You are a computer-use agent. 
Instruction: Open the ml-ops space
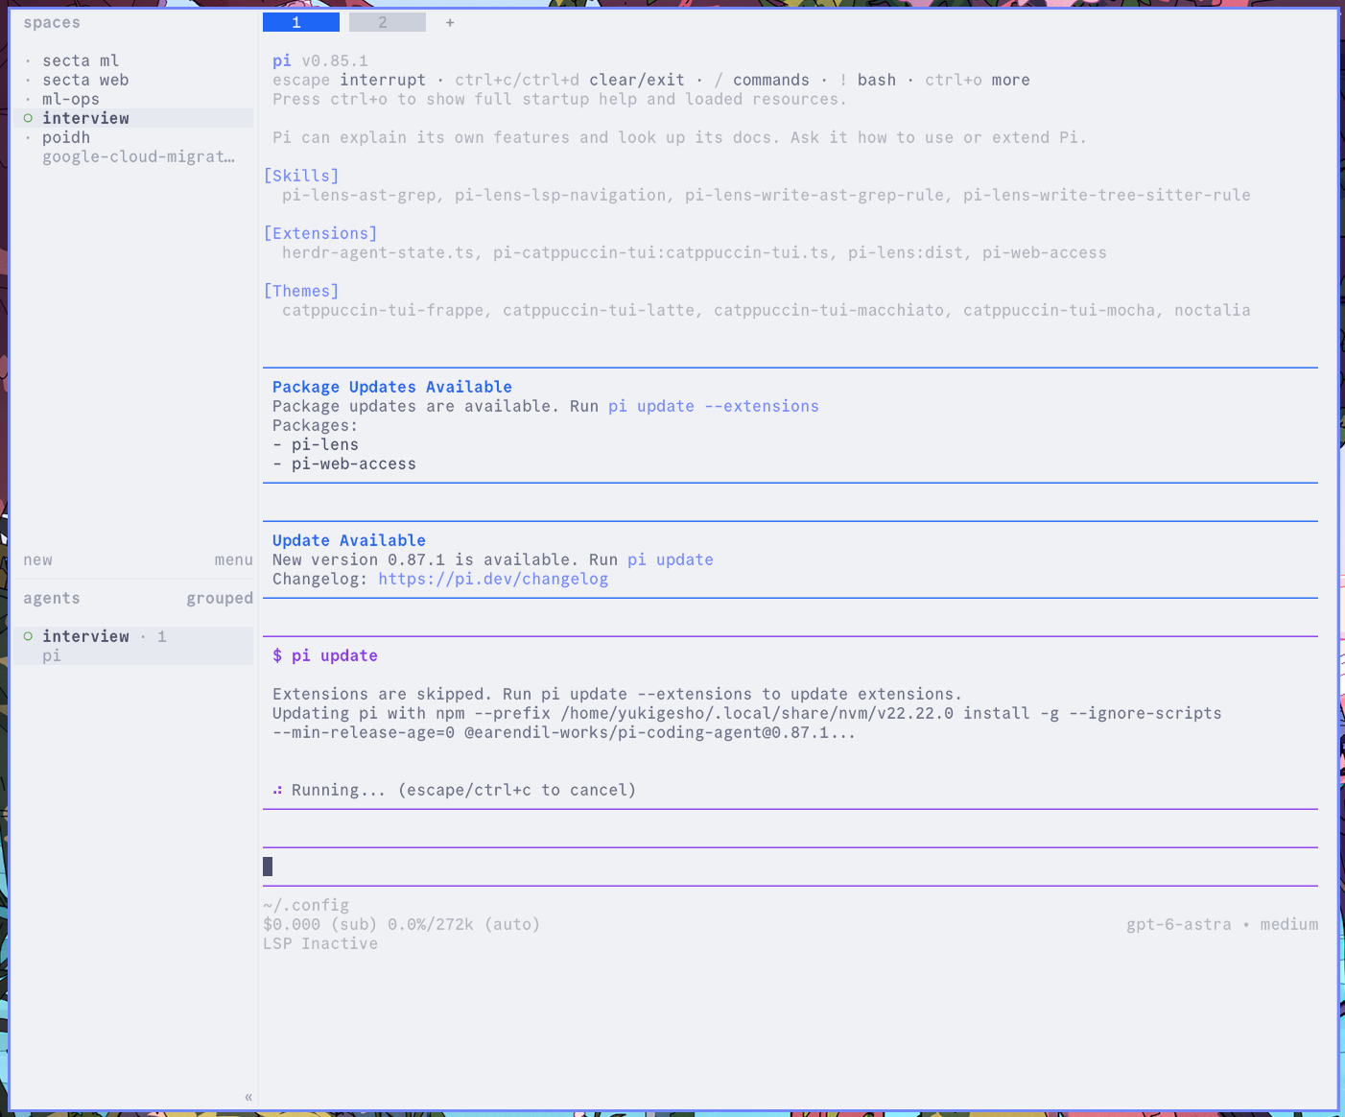tap(71, 99)
